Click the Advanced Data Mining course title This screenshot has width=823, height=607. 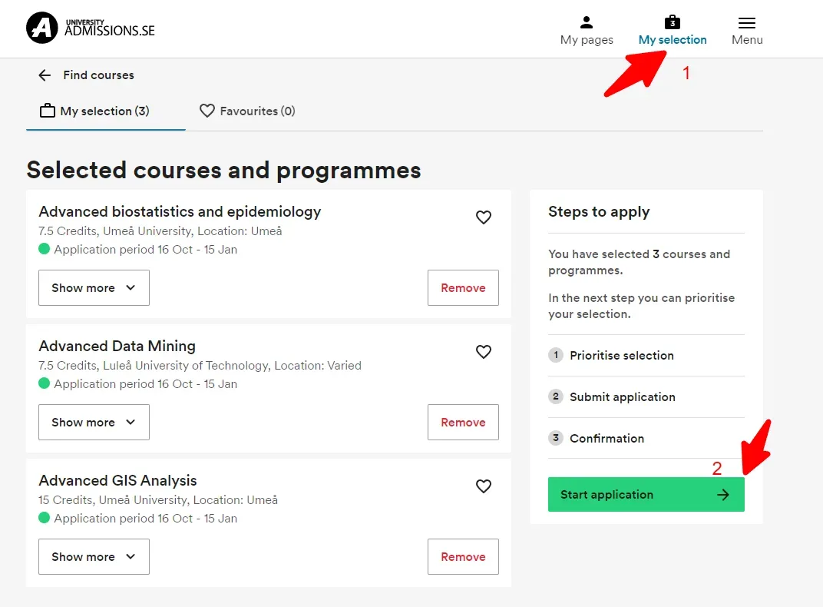click(117, 347)
